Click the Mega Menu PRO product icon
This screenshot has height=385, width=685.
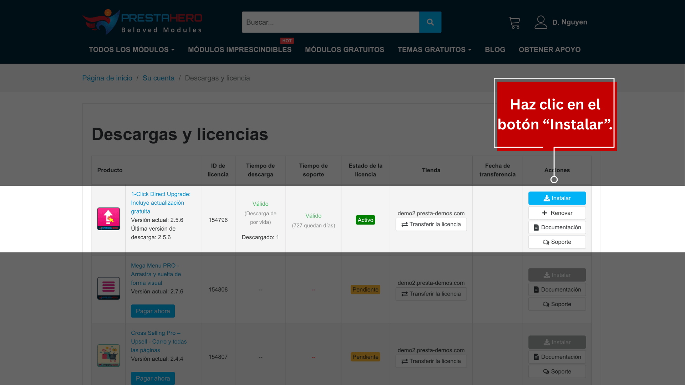click(108, 288)
